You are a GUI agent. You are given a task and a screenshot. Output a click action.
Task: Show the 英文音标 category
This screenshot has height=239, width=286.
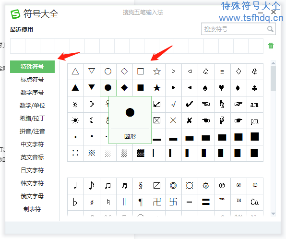tap(32, 157)
